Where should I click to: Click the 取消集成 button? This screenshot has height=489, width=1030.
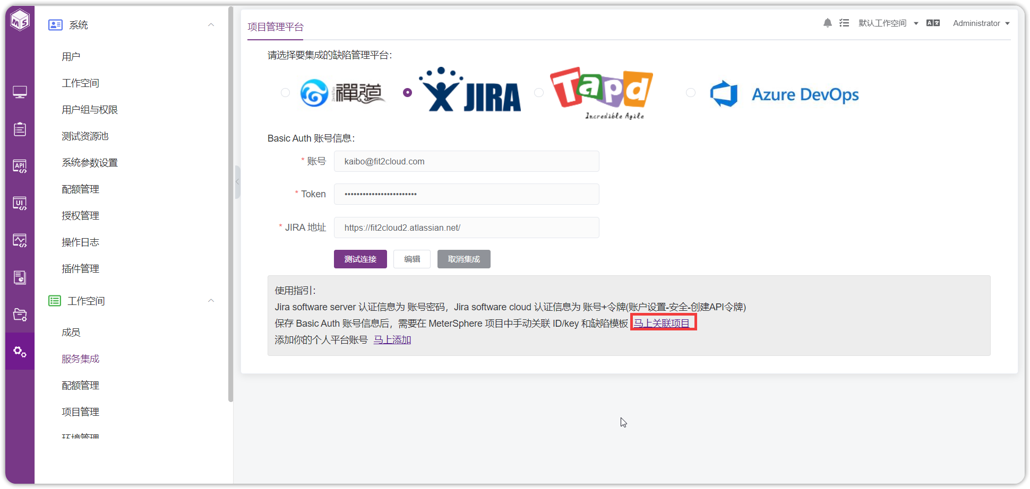(464, 259)
